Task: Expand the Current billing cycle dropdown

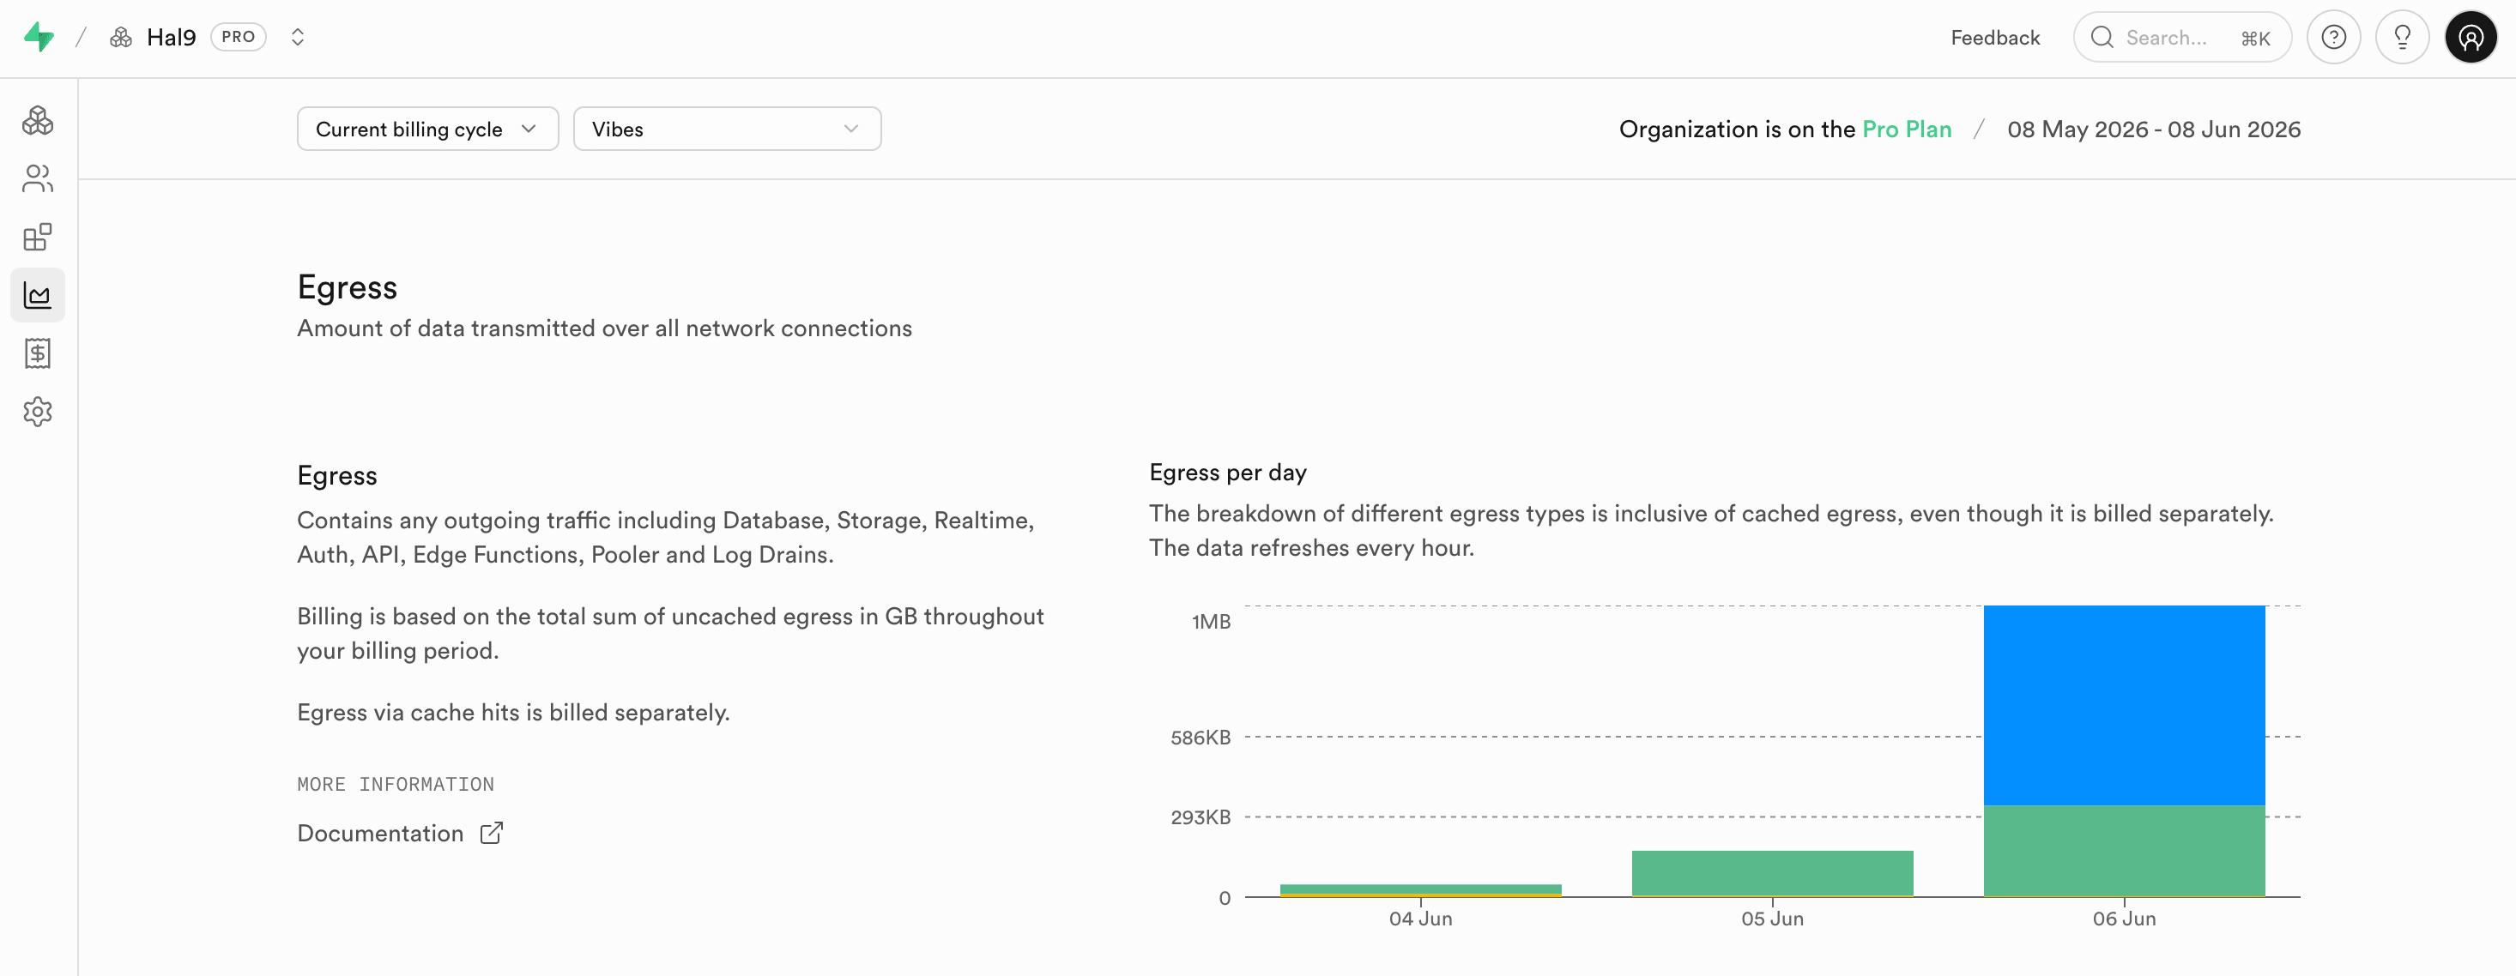Action: click(428, 129)
